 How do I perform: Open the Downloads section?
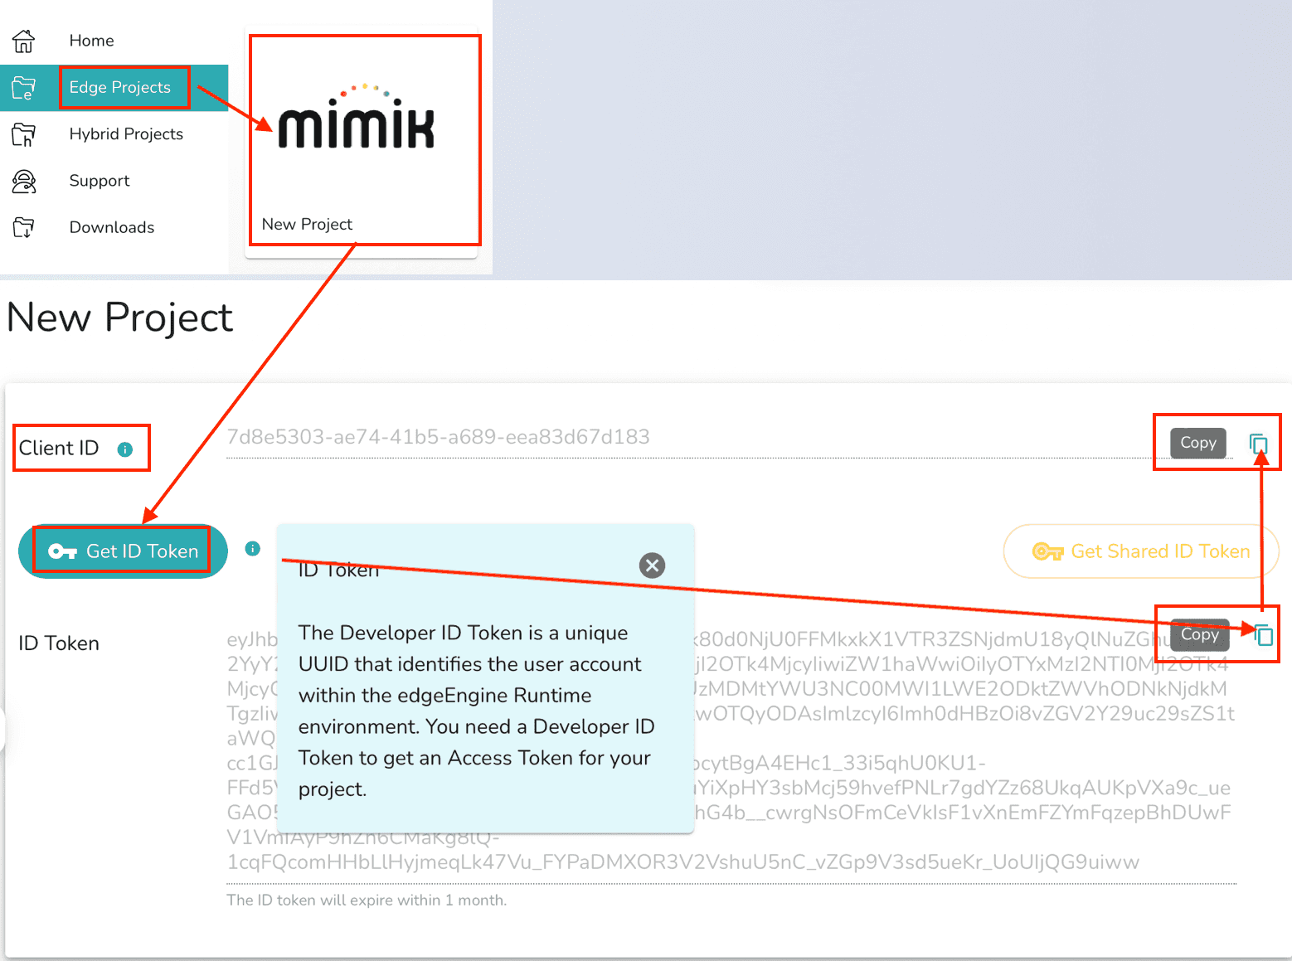[x=114, y=227]
